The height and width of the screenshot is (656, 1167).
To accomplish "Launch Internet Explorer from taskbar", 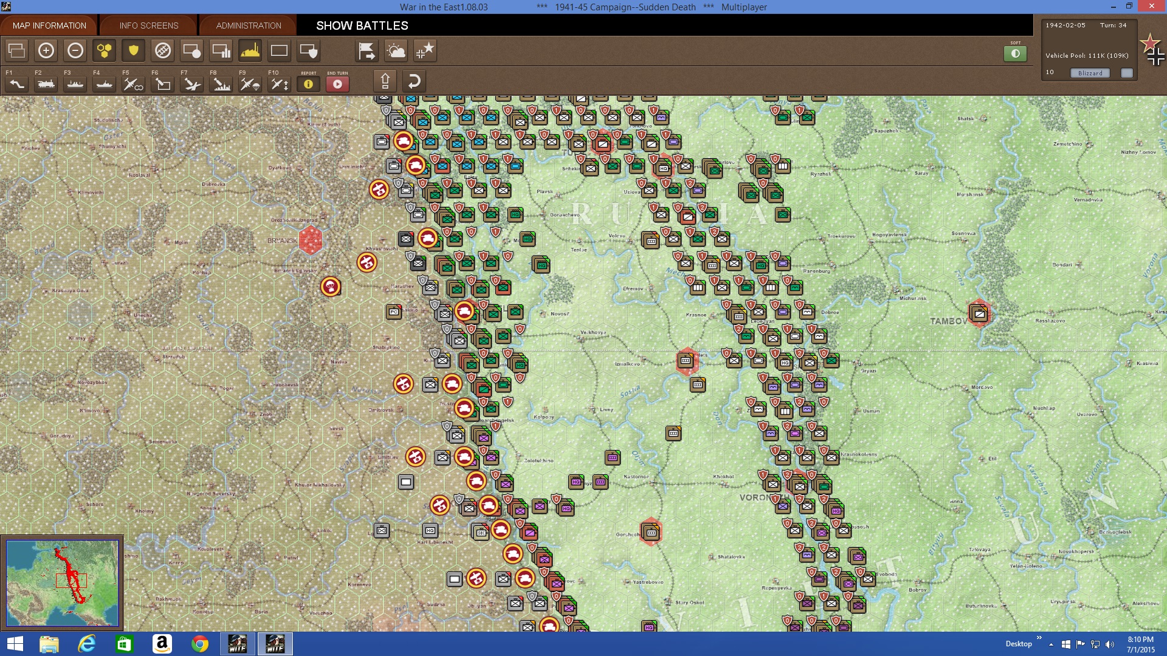I will (x=86, y=644).
